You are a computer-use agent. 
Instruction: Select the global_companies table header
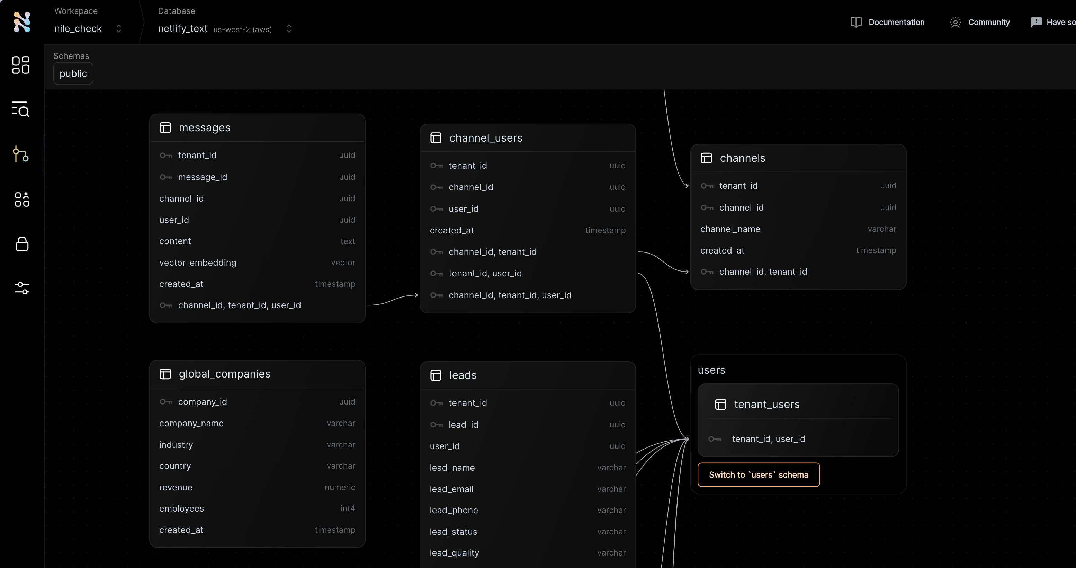pyautogui.click(x=224, y=374)
